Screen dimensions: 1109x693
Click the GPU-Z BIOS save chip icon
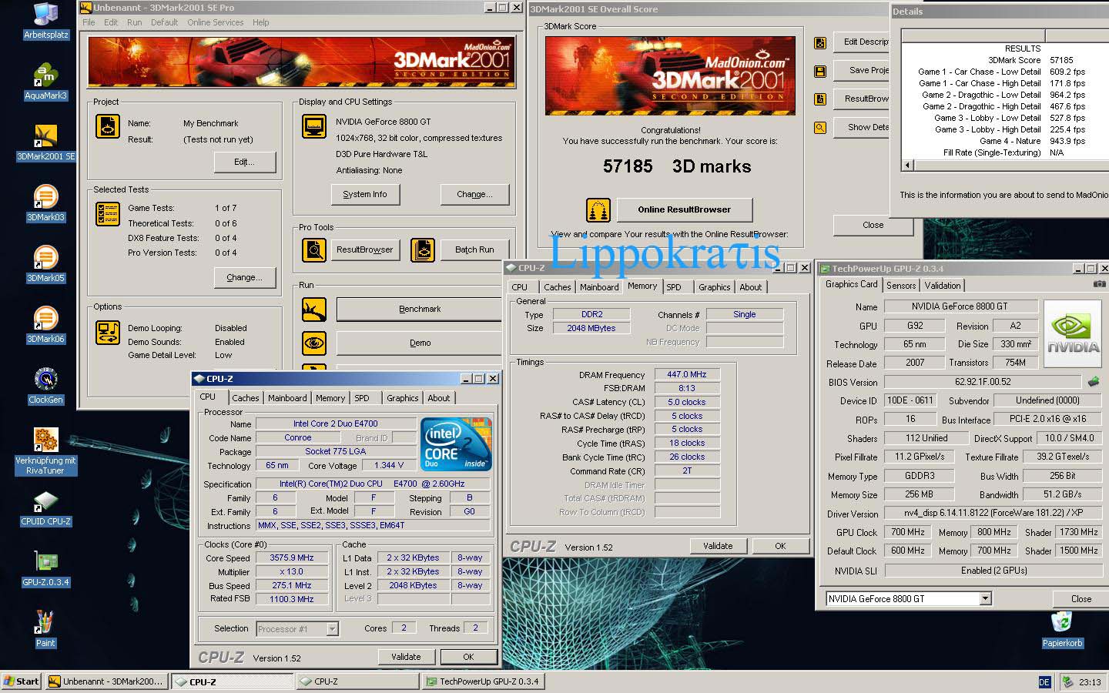(x=1093, y=381)
